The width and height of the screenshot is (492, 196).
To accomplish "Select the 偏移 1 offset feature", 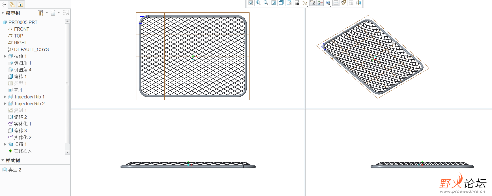I will (20, 76).
